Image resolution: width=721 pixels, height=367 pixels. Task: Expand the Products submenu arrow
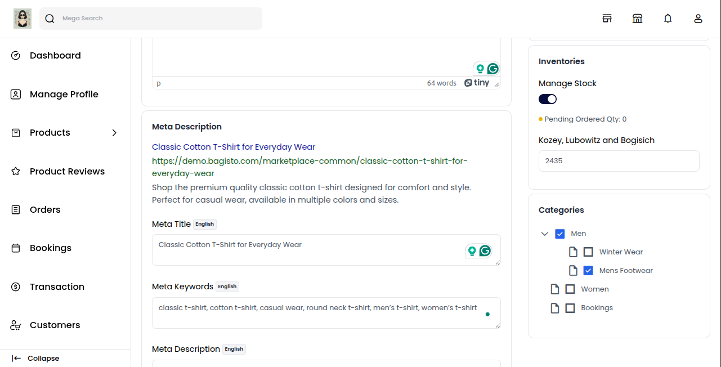[x=114, y=133]
